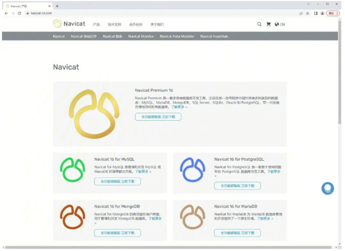Open the browser profile avatar icon

point(322,14)
